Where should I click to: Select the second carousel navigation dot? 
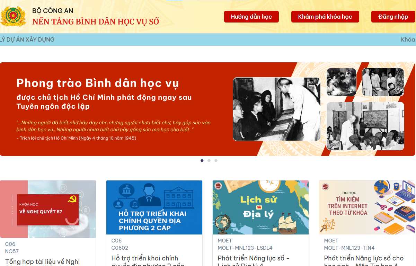[x=209, y=160]
